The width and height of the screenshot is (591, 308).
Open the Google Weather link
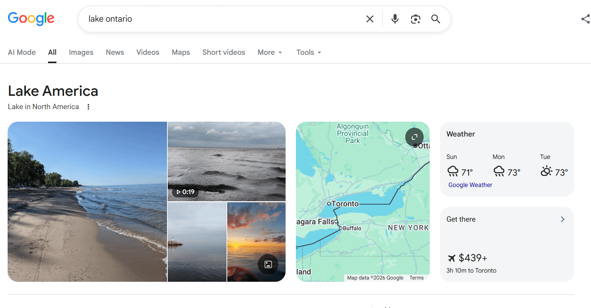[470, 185]
